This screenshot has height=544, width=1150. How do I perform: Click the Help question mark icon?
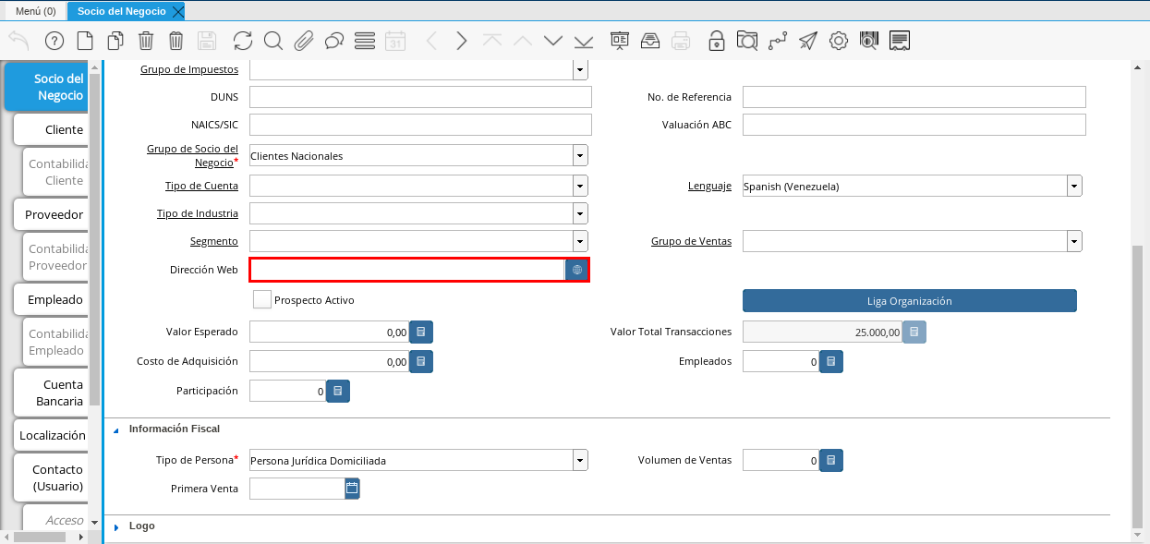point(54,41)
